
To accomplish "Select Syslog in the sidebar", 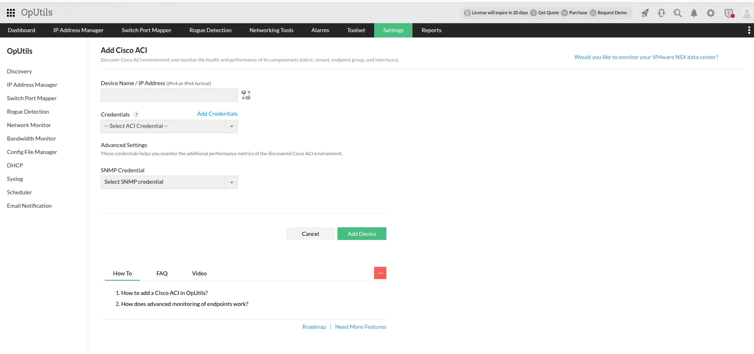I will [15, 179].
